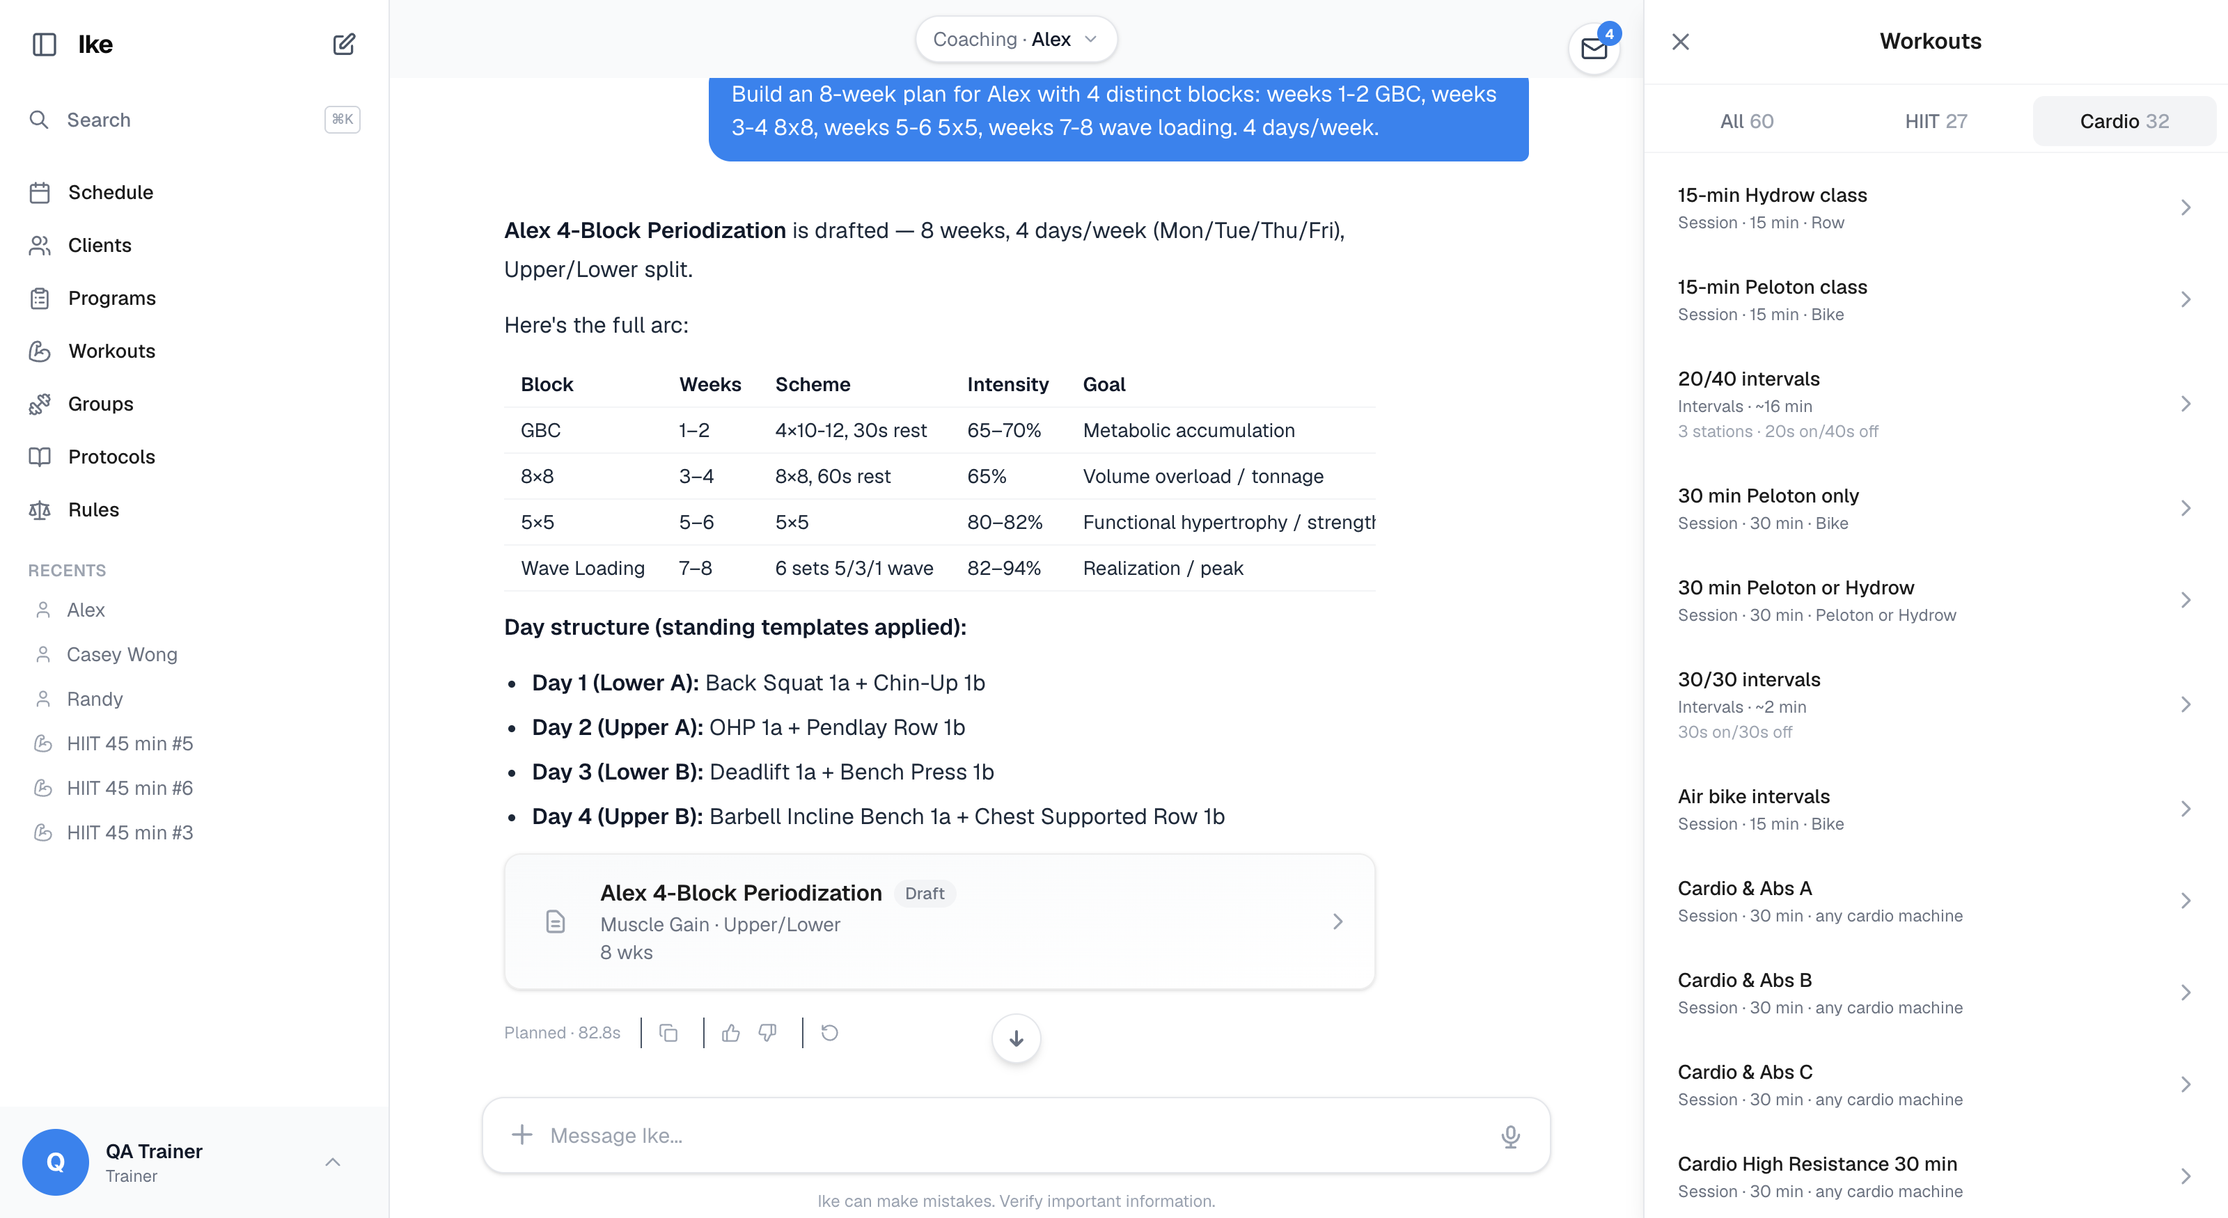The image size is (2228, 1218).
Task: Open Cardio & Abs B workout
Action: [1936, 992]
